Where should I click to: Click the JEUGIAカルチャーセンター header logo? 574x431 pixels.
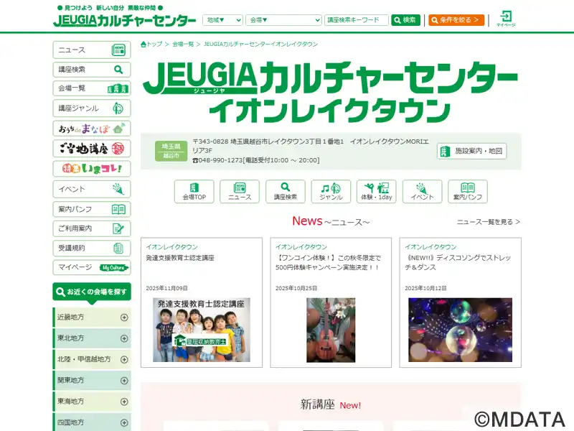point(124,20)
